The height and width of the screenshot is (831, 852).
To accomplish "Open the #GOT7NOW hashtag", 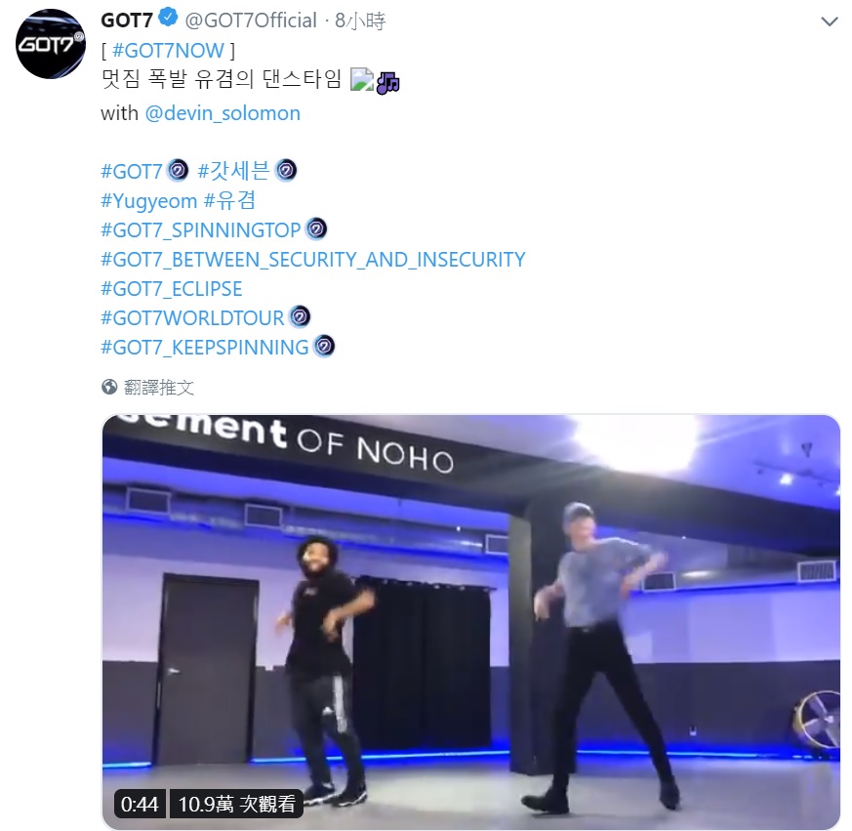I will [x=168, y=51].
